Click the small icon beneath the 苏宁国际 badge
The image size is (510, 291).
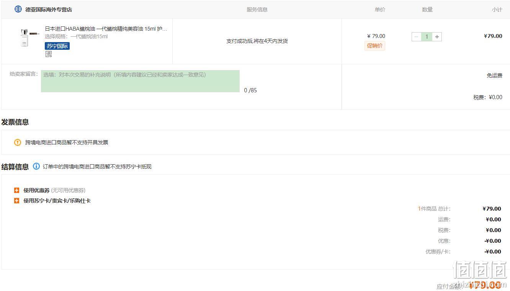click(x=49, y=54)
